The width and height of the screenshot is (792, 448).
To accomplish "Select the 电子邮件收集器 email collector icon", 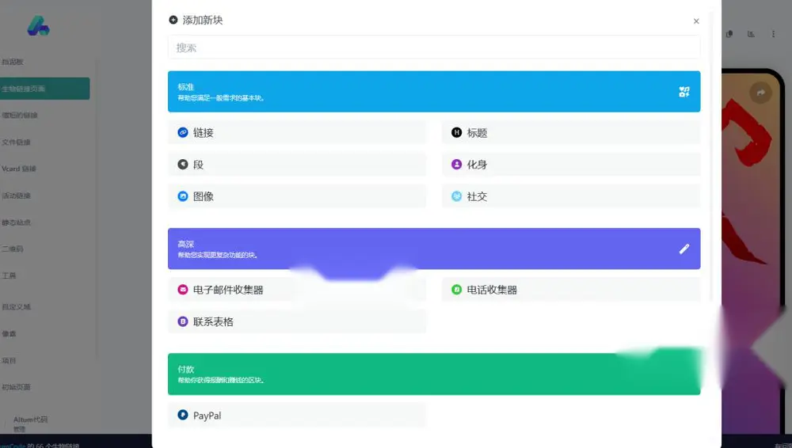I will [x=183, y=290].
